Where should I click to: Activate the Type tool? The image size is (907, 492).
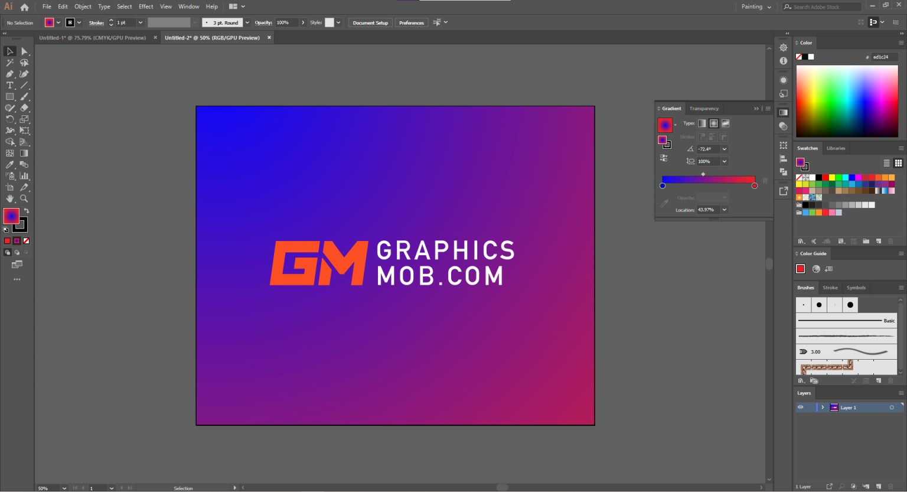coord(9,85)
